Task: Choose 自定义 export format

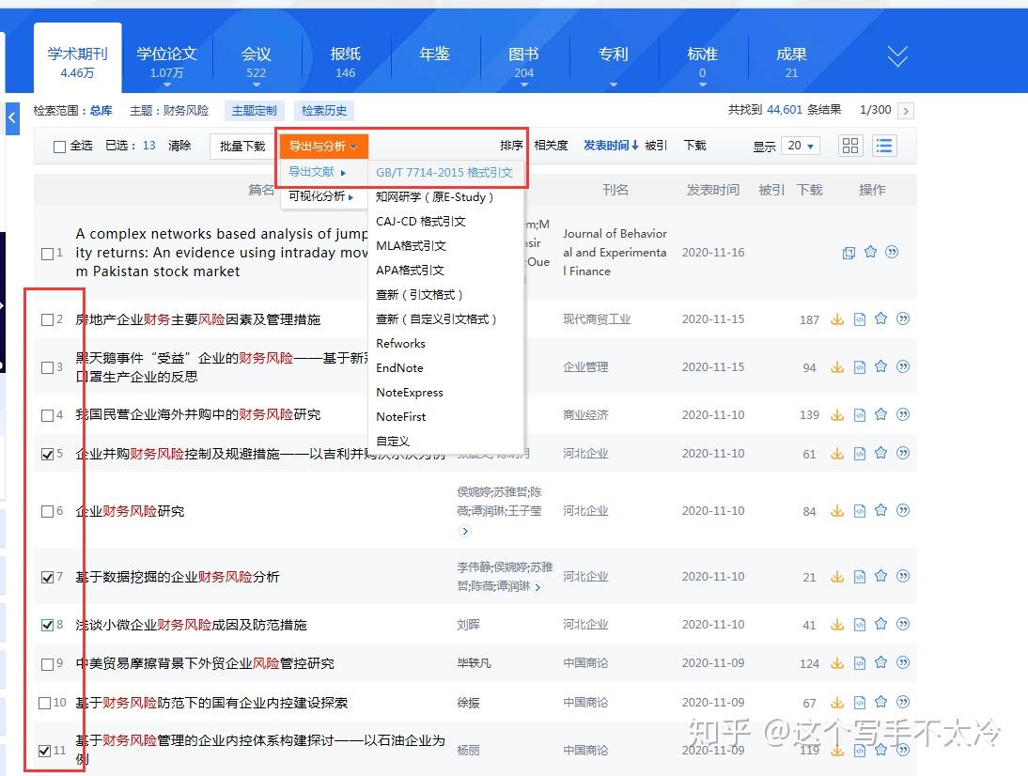Action: tap(393, 442)
